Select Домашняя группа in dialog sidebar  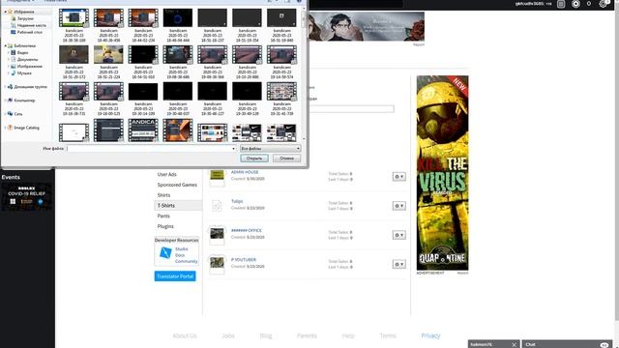(x=27, y=87)
